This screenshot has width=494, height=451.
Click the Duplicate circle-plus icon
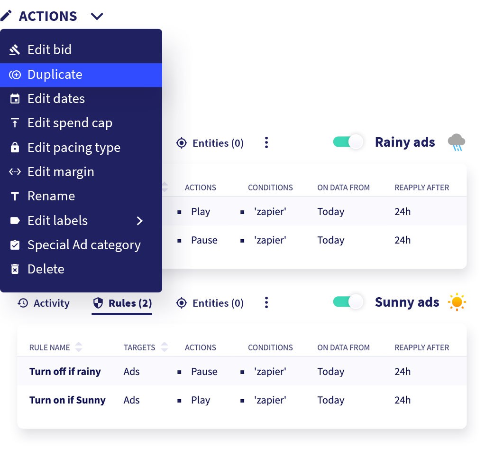click(x=15, y=75)
